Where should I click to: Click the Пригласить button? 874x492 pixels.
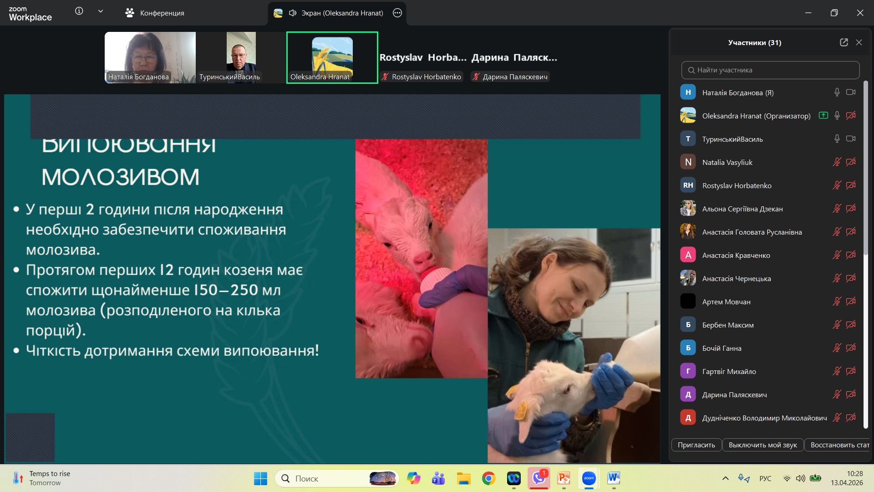(x=696, y=445)
